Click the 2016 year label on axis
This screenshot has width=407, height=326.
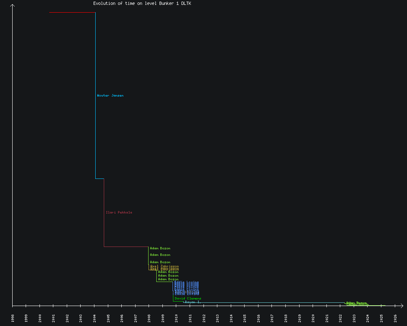click(x=258, y=318)
